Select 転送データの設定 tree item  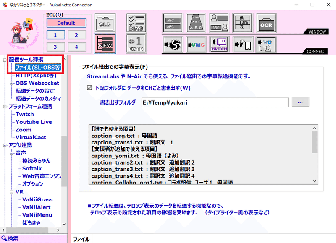(x=35, y=91)
